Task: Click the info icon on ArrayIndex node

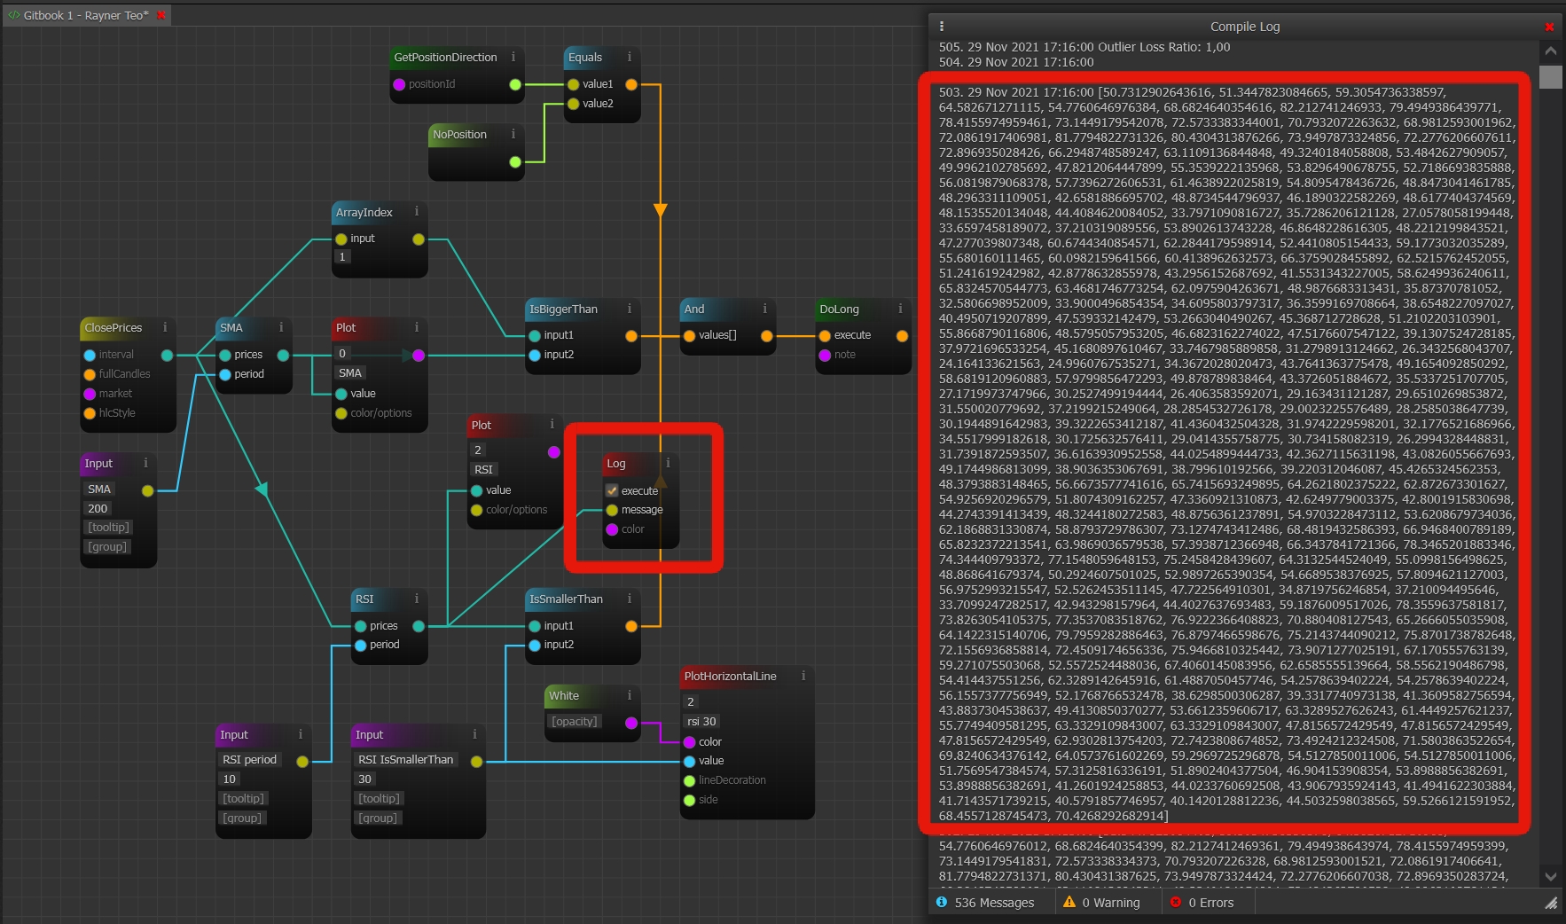Action: point(417,212)
